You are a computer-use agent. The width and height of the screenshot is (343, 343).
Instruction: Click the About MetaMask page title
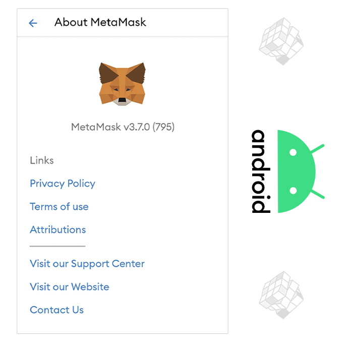click(x=100, y=22)
